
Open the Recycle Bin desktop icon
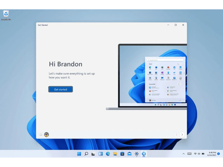tap(6, 15)
